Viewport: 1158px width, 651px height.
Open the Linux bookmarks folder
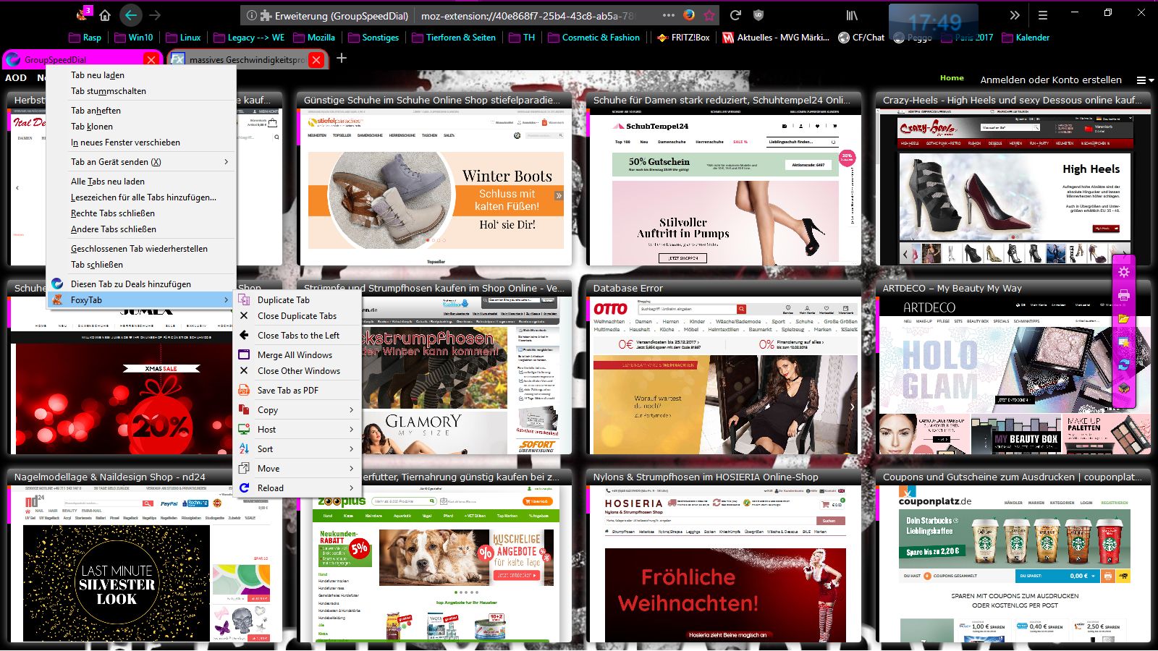point(183,37)
